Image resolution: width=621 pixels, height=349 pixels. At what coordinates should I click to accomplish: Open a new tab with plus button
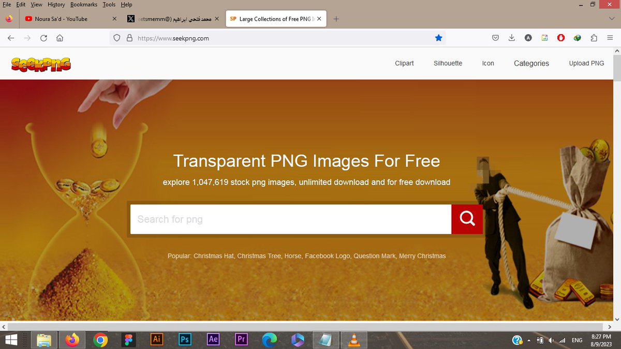coord(336,19)
